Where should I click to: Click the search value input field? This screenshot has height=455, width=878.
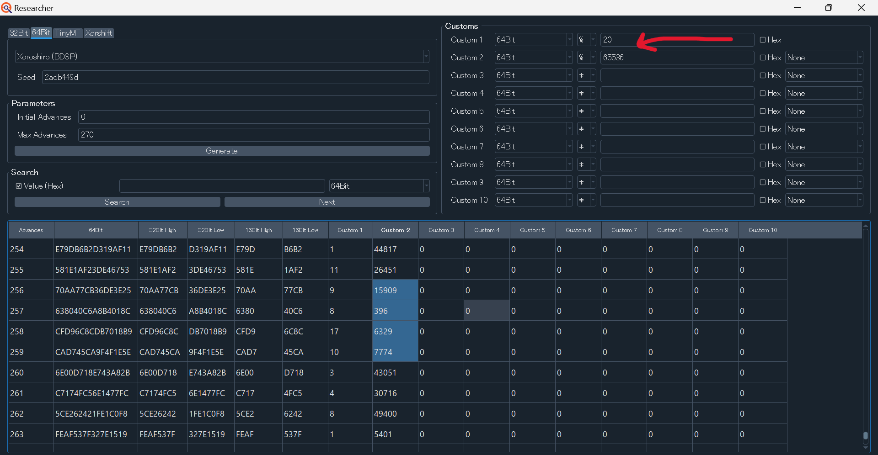point(222,186)
